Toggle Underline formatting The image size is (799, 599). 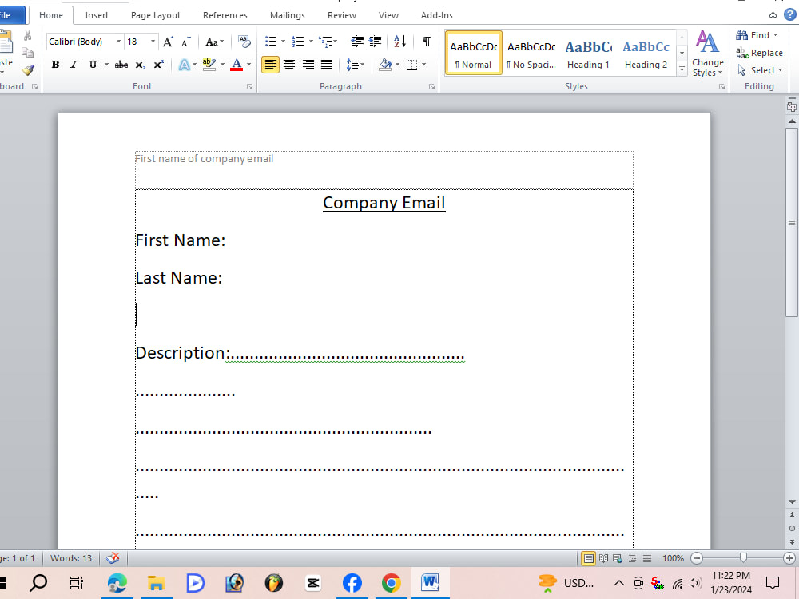coord(93,65)
